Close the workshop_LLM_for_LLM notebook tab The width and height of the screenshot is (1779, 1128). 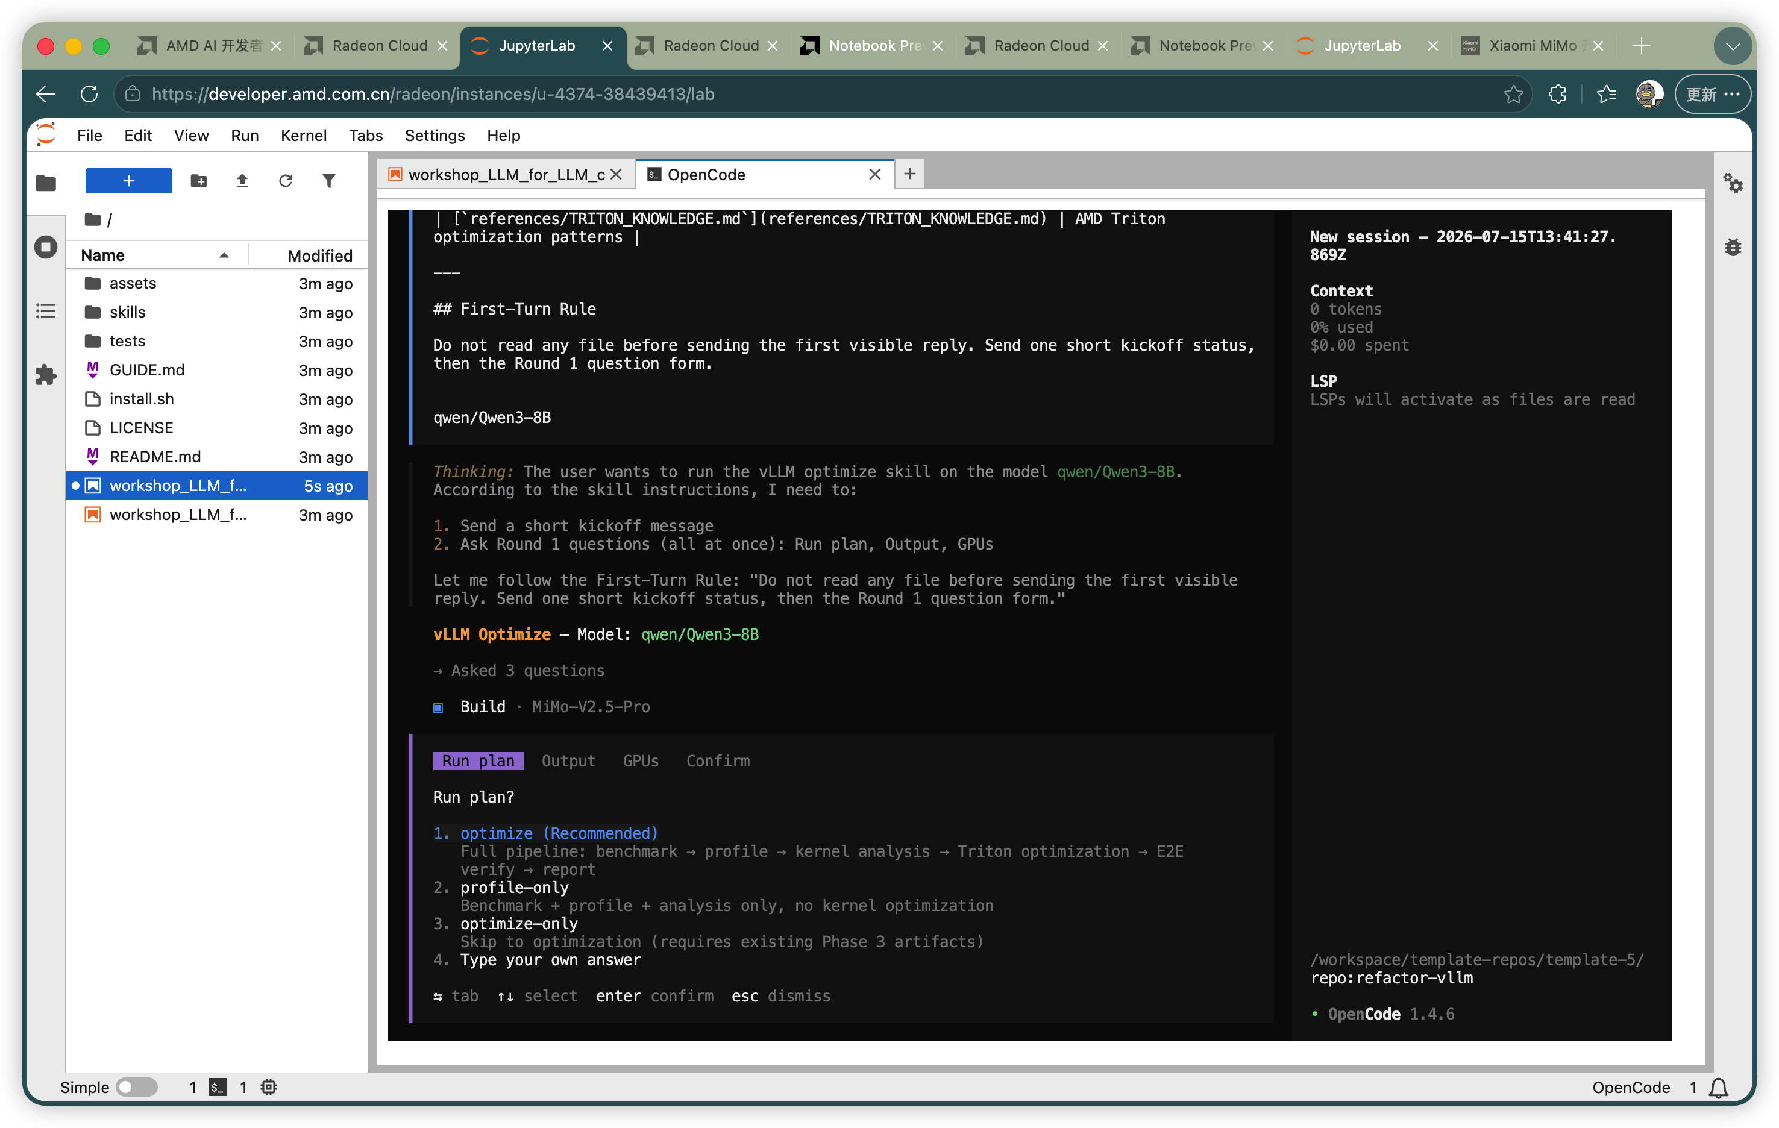tap(616, 174)
